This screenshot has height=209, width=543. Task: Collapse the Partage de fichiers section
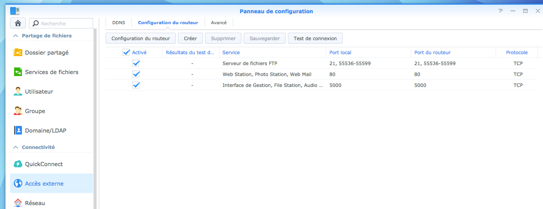coord(16,36)
